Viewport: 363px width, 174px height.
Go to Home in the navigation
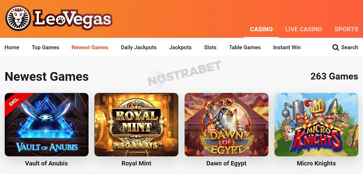(x=12, y=47)
